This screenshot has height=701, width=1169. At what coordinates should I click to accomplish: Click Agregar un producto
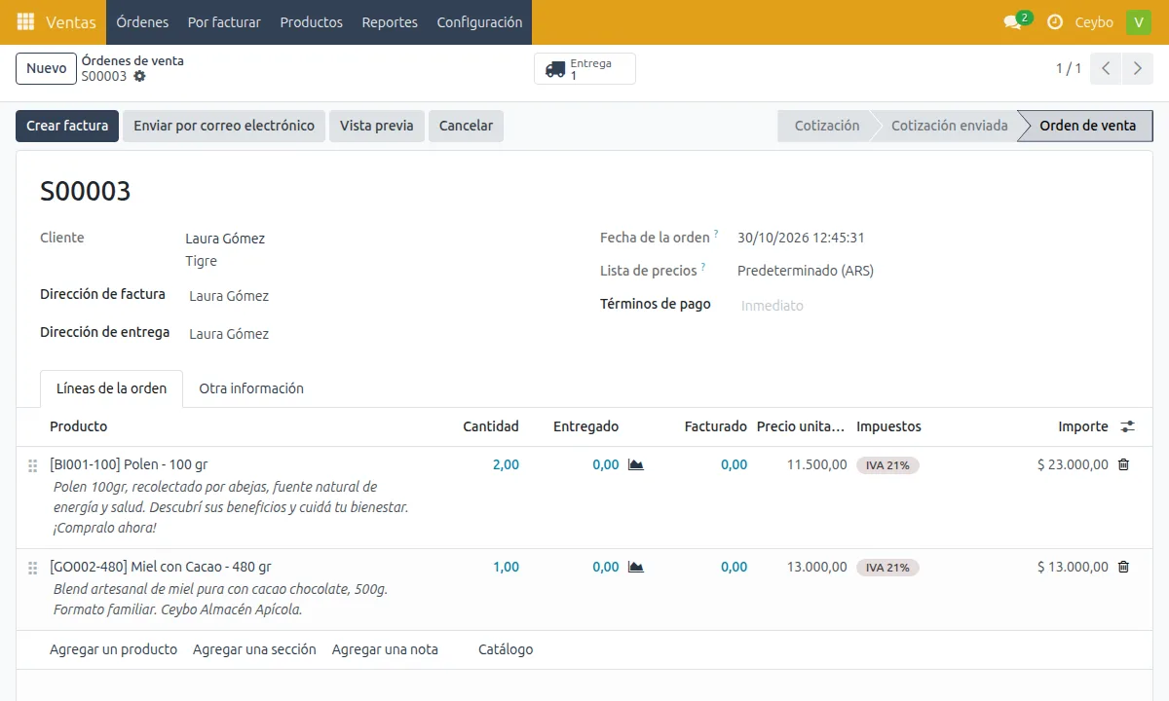[114, 649]
